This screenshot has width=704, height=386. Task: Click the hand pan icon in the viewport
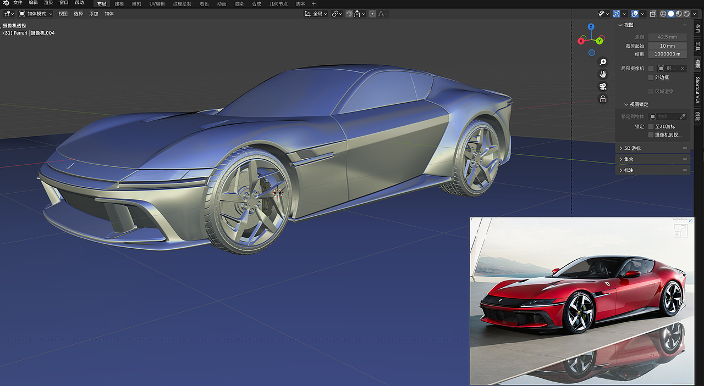coord(603,74)
